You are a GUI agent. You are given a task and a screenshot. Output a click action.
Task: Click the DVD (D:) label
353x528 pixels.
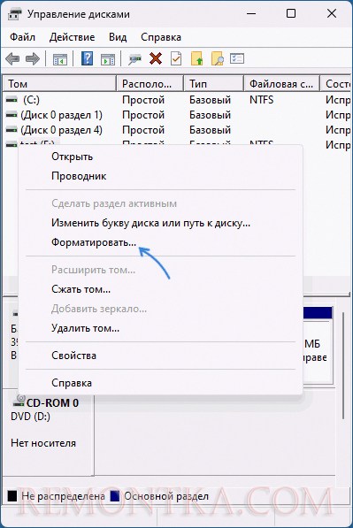tap(30, 417)
